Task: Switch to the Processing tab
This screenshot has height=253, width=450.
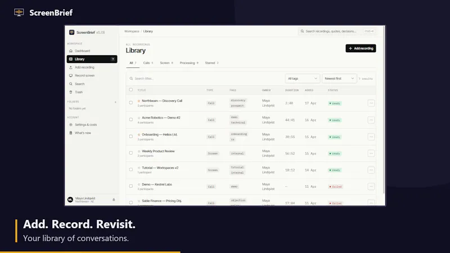Action: [189, 63]
